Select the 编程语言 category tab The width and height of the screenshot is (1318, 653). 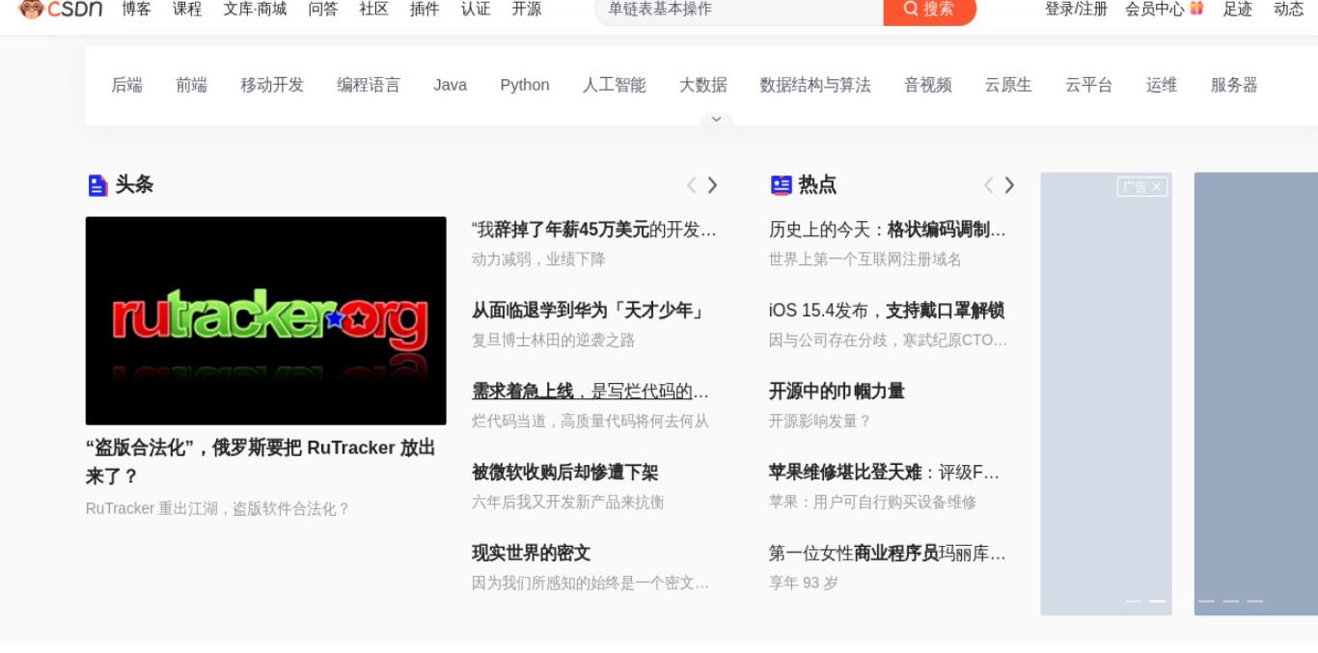coord(369,85)
